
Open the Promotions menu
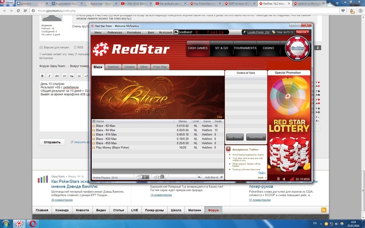coord(134,32)
